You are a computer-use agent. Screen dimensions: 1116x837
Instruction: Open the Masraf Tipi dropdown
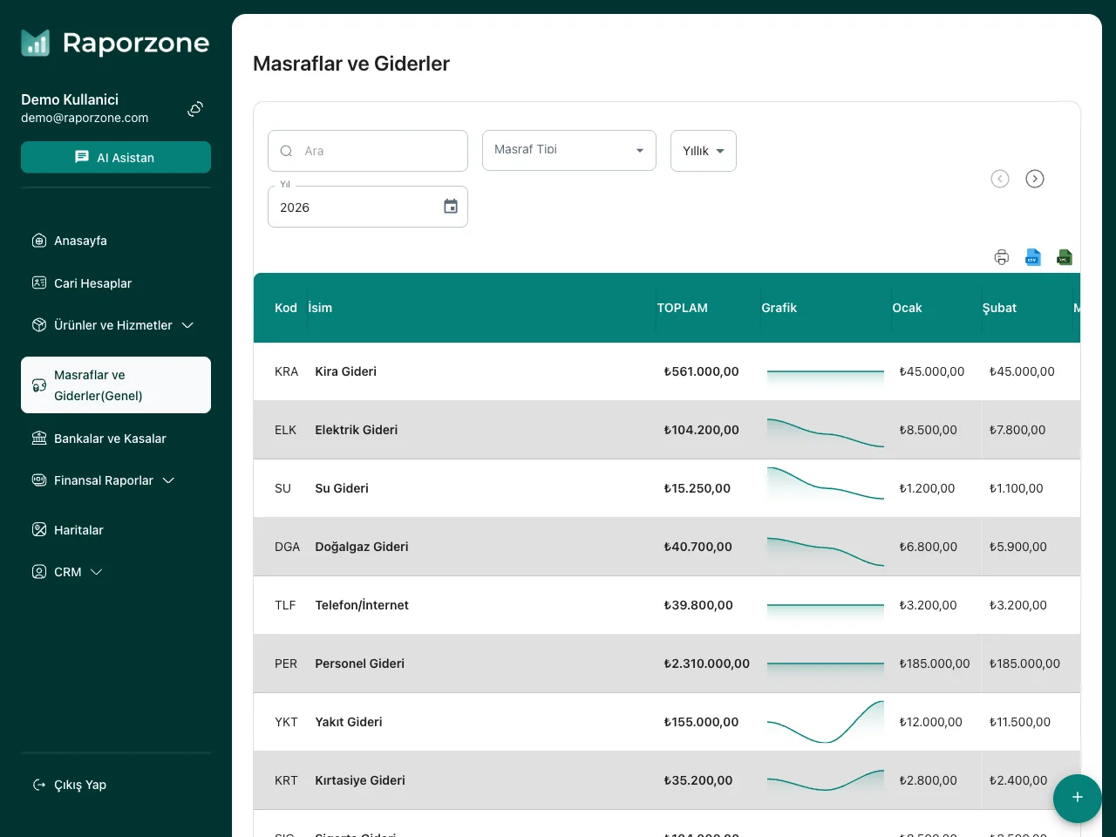point(568,150)
